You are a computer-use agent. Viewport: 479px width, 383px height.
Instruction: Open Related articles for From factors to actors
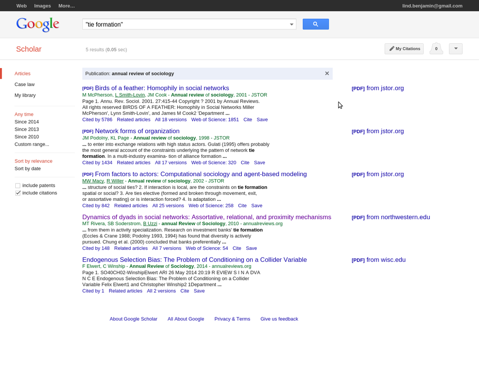[x=131, y=206]
